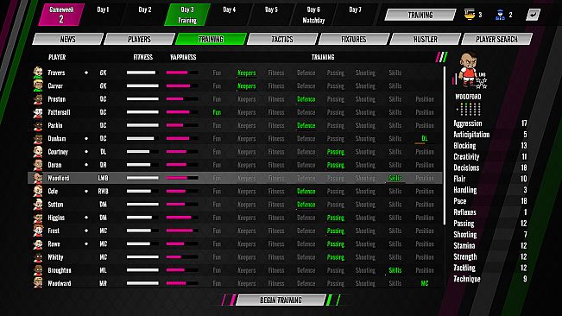Click Cole player avatar icon
The image size is (562, 316).
pos(38,191)
